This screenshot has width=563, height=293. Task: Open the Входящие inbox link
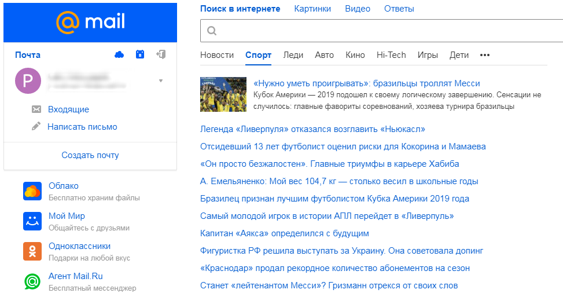[x=68, y=109]
